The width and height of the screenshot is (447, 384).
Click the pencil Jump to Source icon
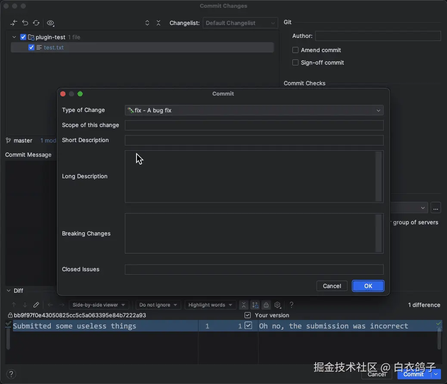36,305
